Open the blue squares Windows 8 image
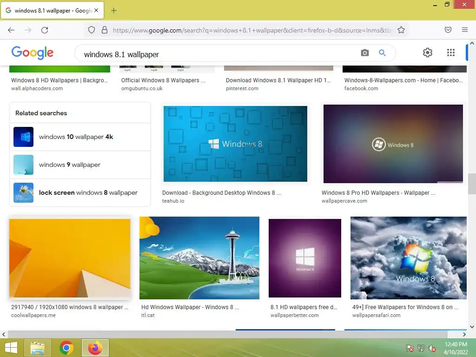 pyautogui.click(x=235, y=144)
